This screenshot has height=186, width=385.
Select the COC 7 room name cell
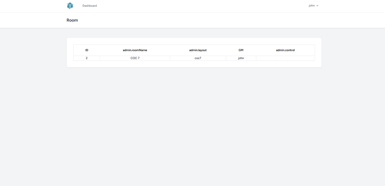pos(135,58)
